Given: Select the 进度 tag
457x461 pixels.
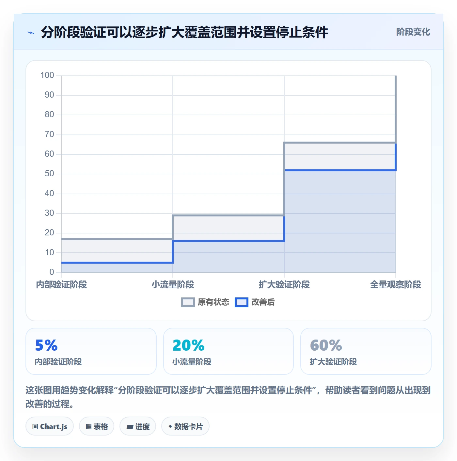Looking at the screenshot, I should [x=138, y=426].
